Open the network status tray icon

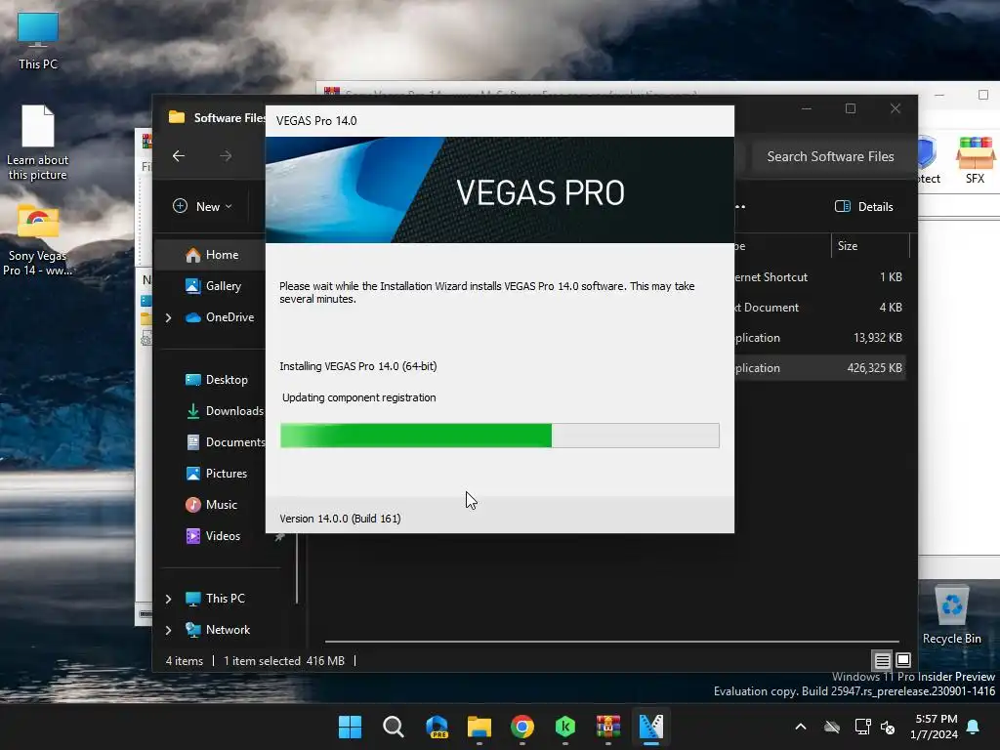pos(863,727)
